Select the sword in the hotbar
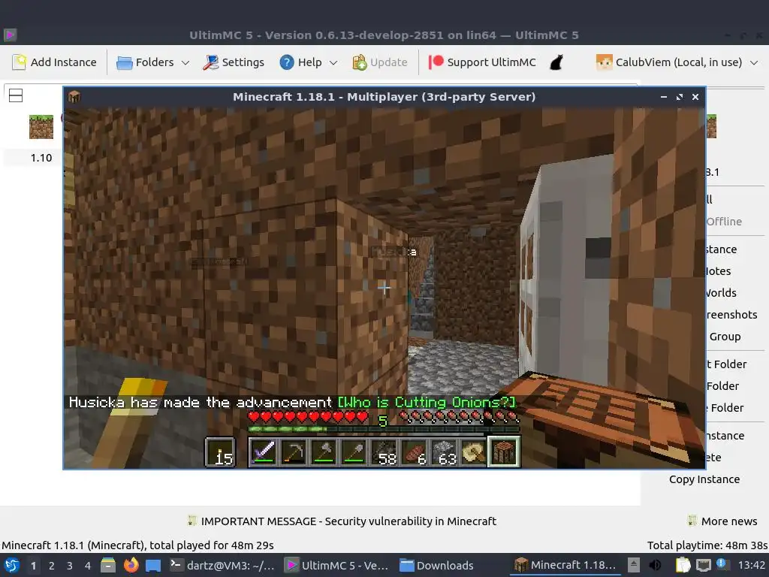 coord(264,452)
